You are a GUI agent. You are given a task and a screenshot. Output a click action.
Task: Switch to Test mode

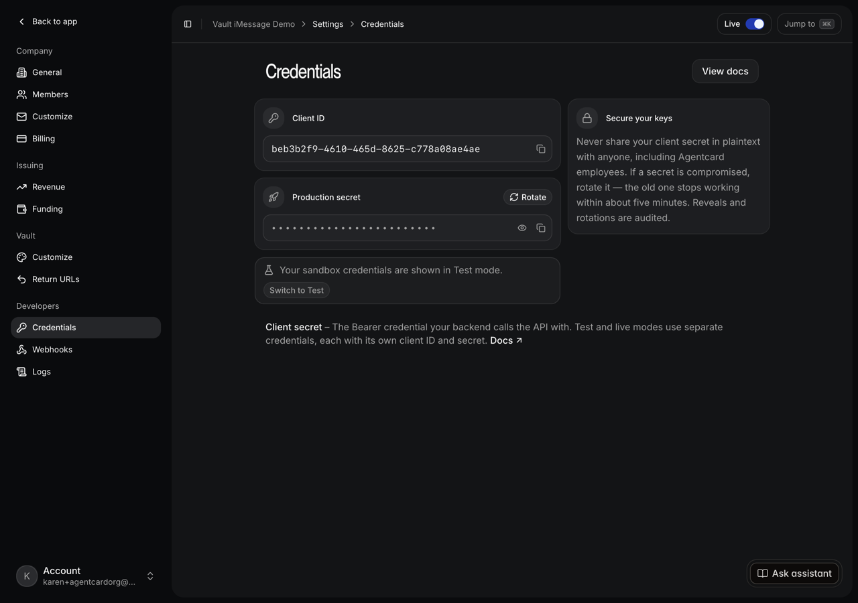(x=296, y=290)
